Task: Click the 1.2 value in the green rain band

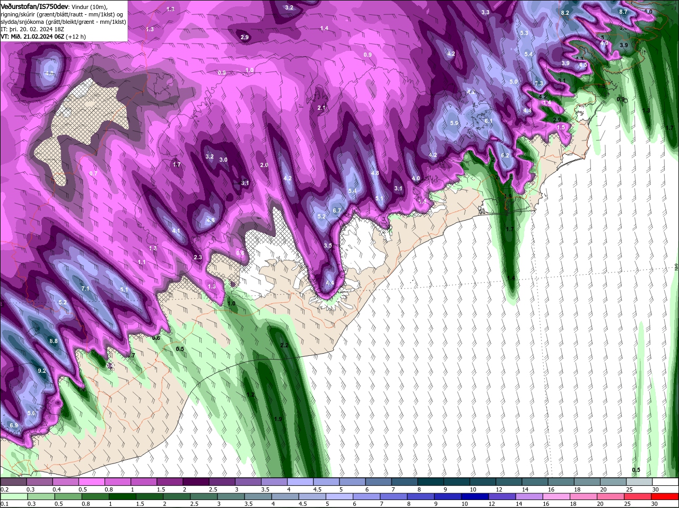Action: point(250,395)
